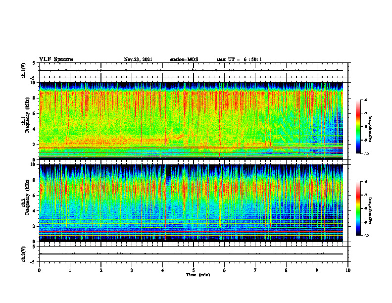Click the "-6" label on ch.1 color scale
Screen dimensions: 392x303
365,100
